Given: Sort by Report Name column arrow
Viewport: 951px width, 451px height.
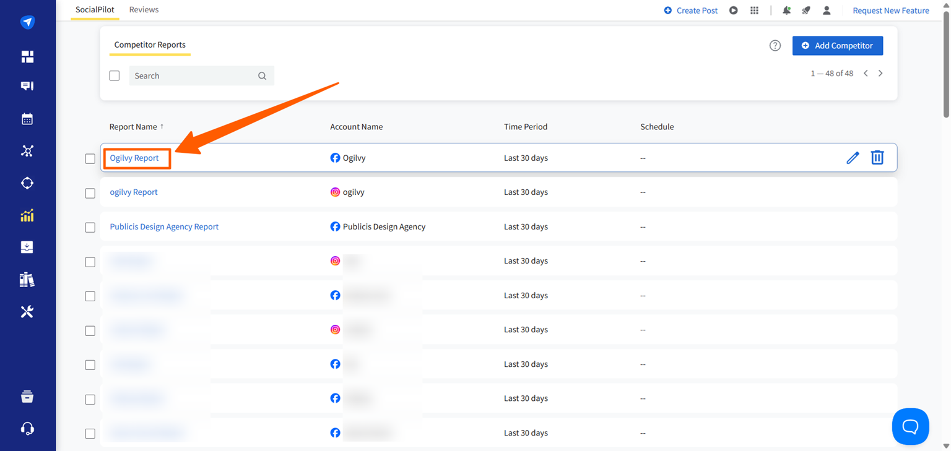Looking at the screenshot, I should pyautogui.click(x=162, y=126).
